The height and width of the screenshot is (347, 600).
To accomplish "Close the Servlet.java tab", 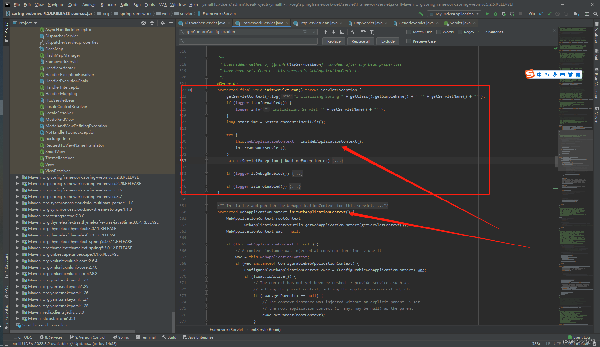I will tap(474, 23).
